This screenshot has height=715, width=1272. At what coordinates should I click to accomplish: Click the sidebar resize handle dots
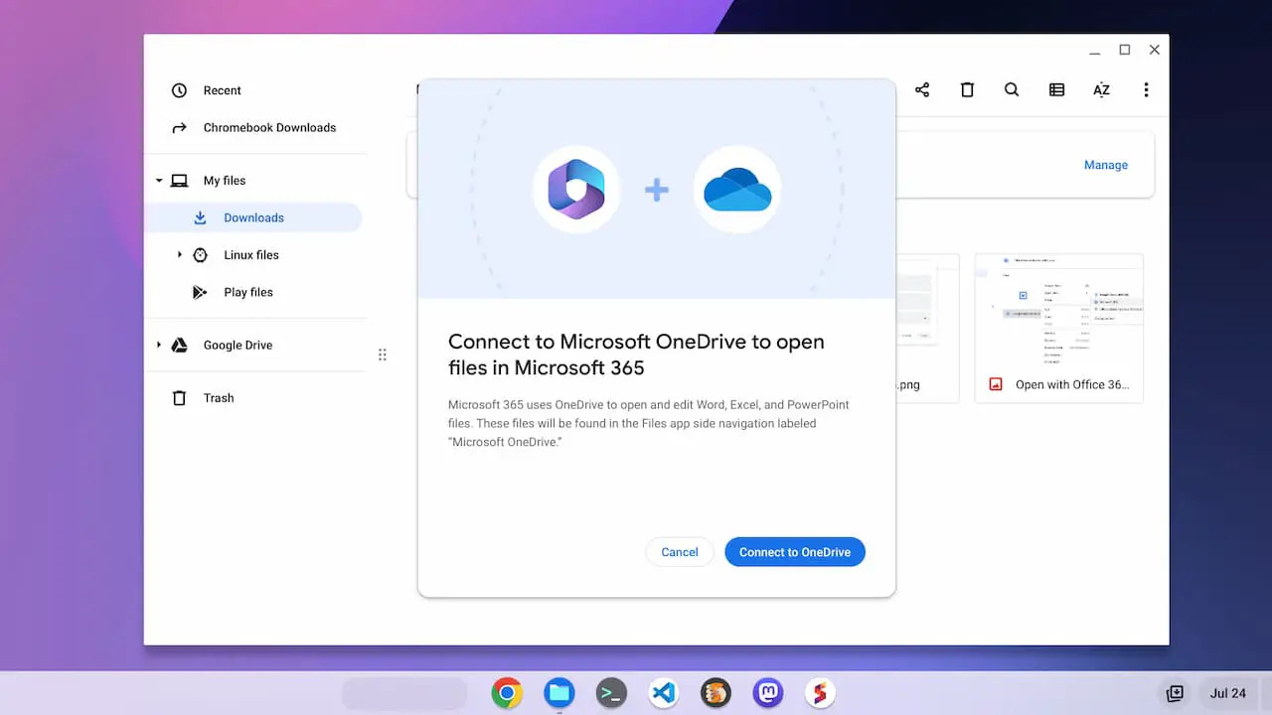[383, 355]
